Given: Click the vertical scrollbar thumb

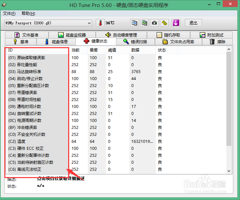Looking at the screenshot, I should point(229,99).
